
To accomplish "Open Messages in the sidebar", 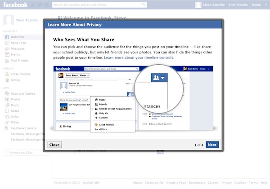I will click(x=18, y=48).
